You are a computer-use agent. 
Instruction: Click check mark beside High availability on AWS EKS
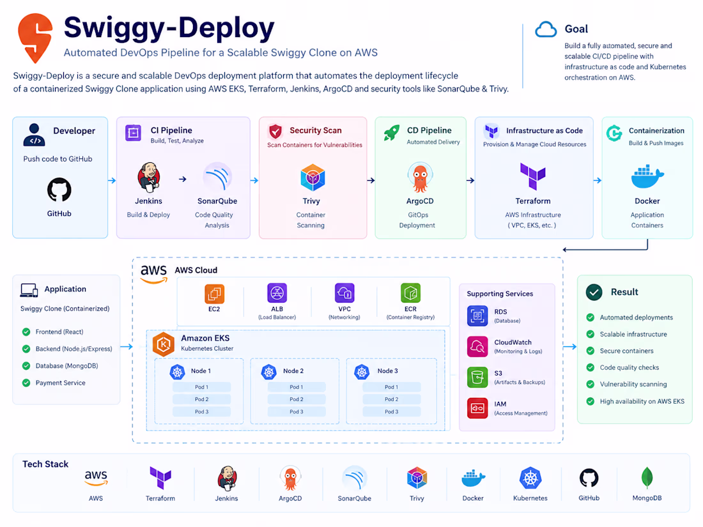[591, 402]
